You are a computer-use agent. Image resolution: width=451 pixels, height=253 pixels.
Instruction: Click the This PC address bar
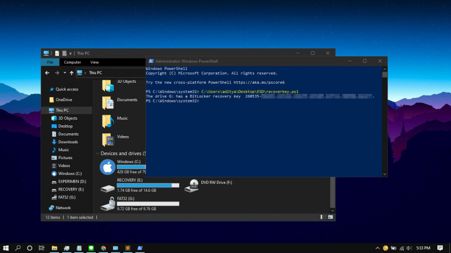click(x=111, y=73)
